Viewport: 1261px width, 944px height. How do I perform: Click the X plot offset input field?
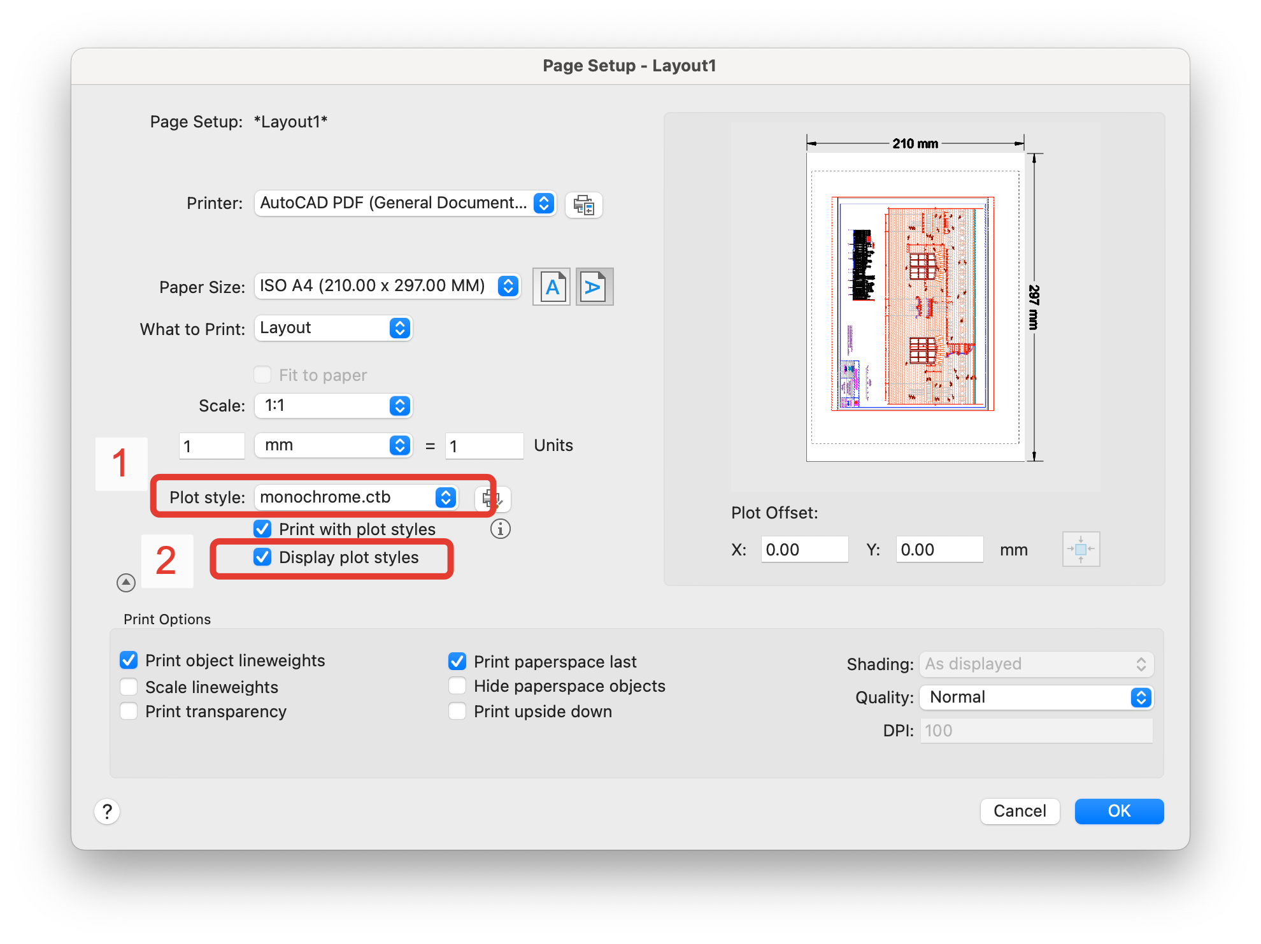click(x=802, y=547)
